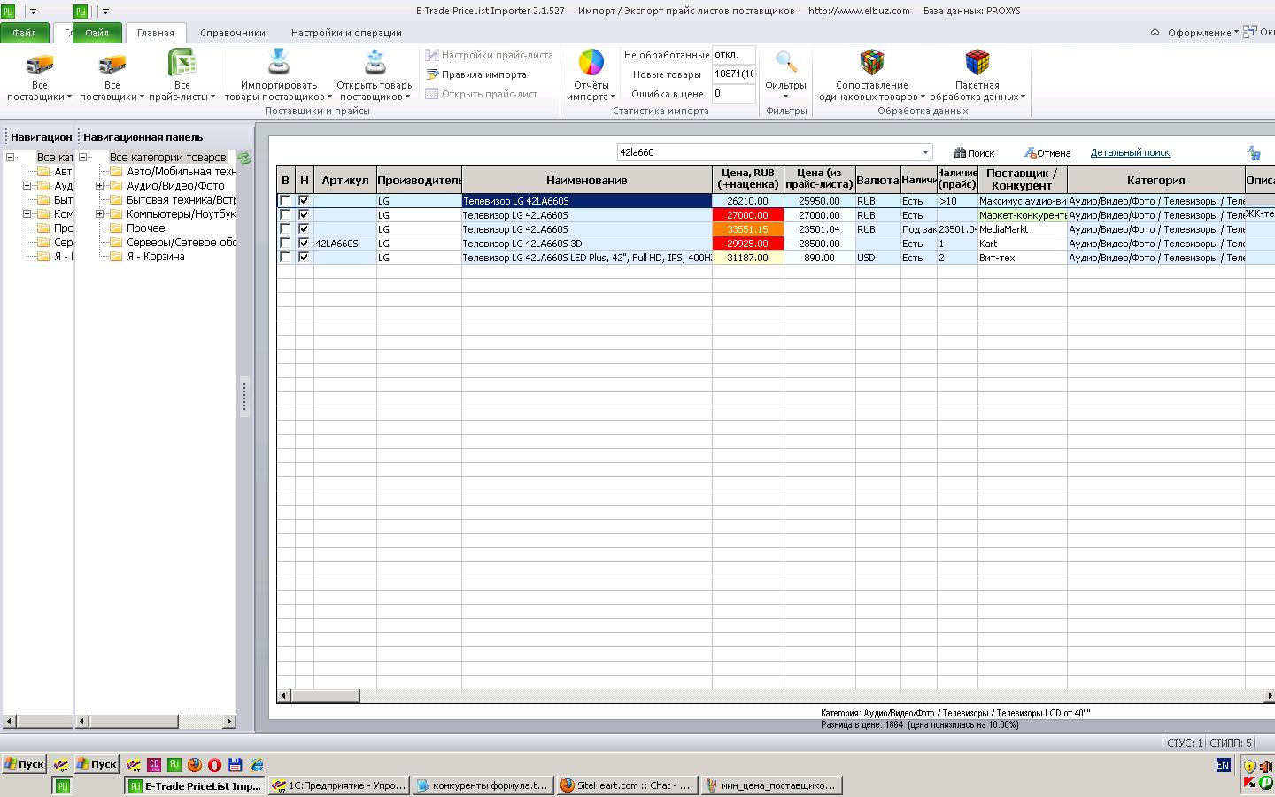The width and height of the screenshot is (1275, 797).
Task: Expand the full Компьютеры/Ноутбуки tree node
Action: pos(100,214)
